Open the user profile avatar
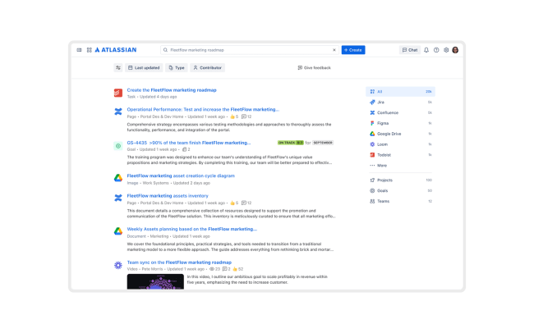The image size is (534, 333). coord(455,50)
